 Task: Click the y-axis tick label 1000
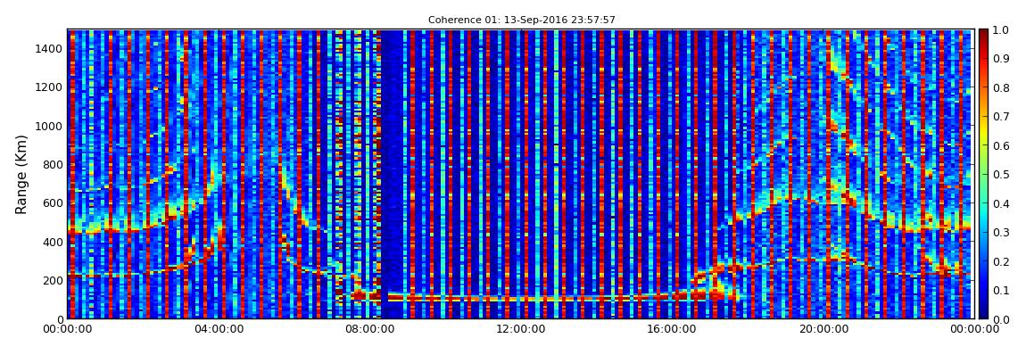click(x=50, y=126)
